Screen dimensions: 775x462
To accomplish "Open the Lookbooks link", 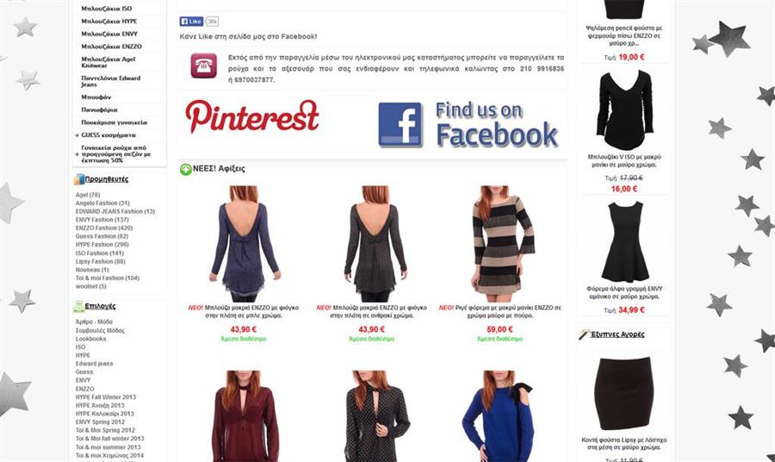I will (x=91, y=339).
